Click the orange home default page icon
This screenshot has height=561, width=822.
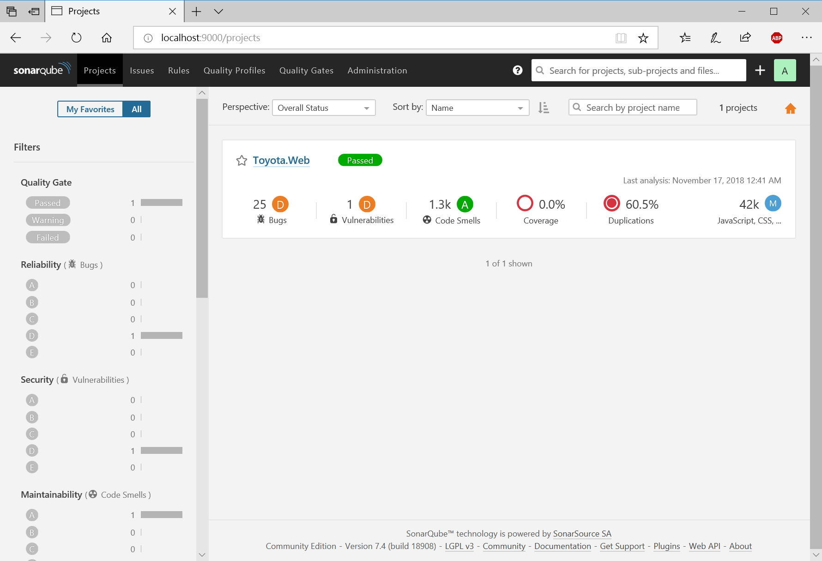pos(791,109)
